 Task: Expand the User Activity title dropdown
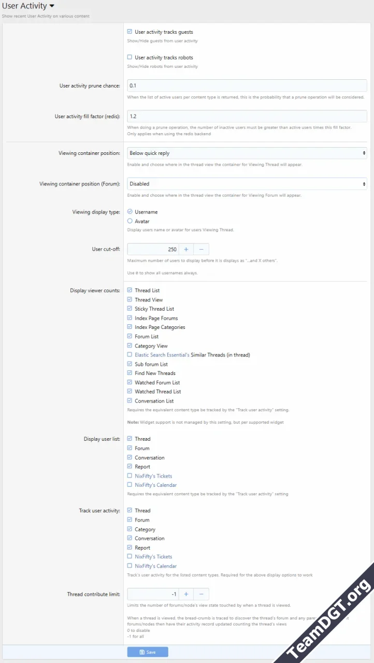point(52,6)
